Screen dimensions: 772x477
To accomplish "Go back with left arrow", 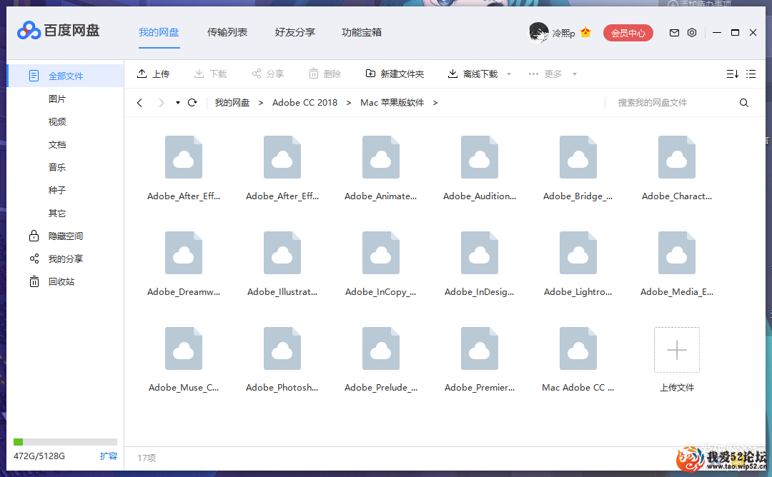I will point(140,103).
